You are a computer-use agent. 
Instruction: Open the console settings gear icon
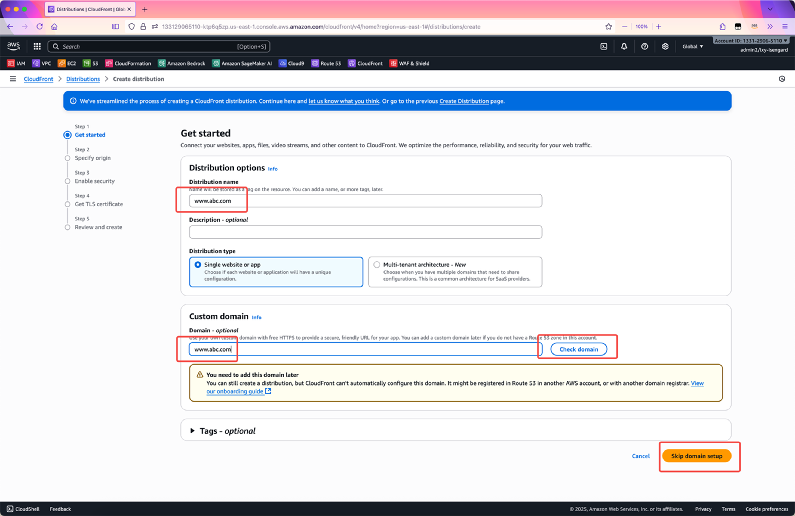(665, 46)
